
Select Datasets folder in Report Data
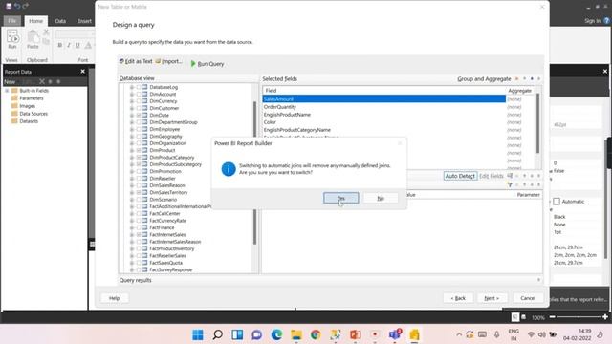[29, 121]
